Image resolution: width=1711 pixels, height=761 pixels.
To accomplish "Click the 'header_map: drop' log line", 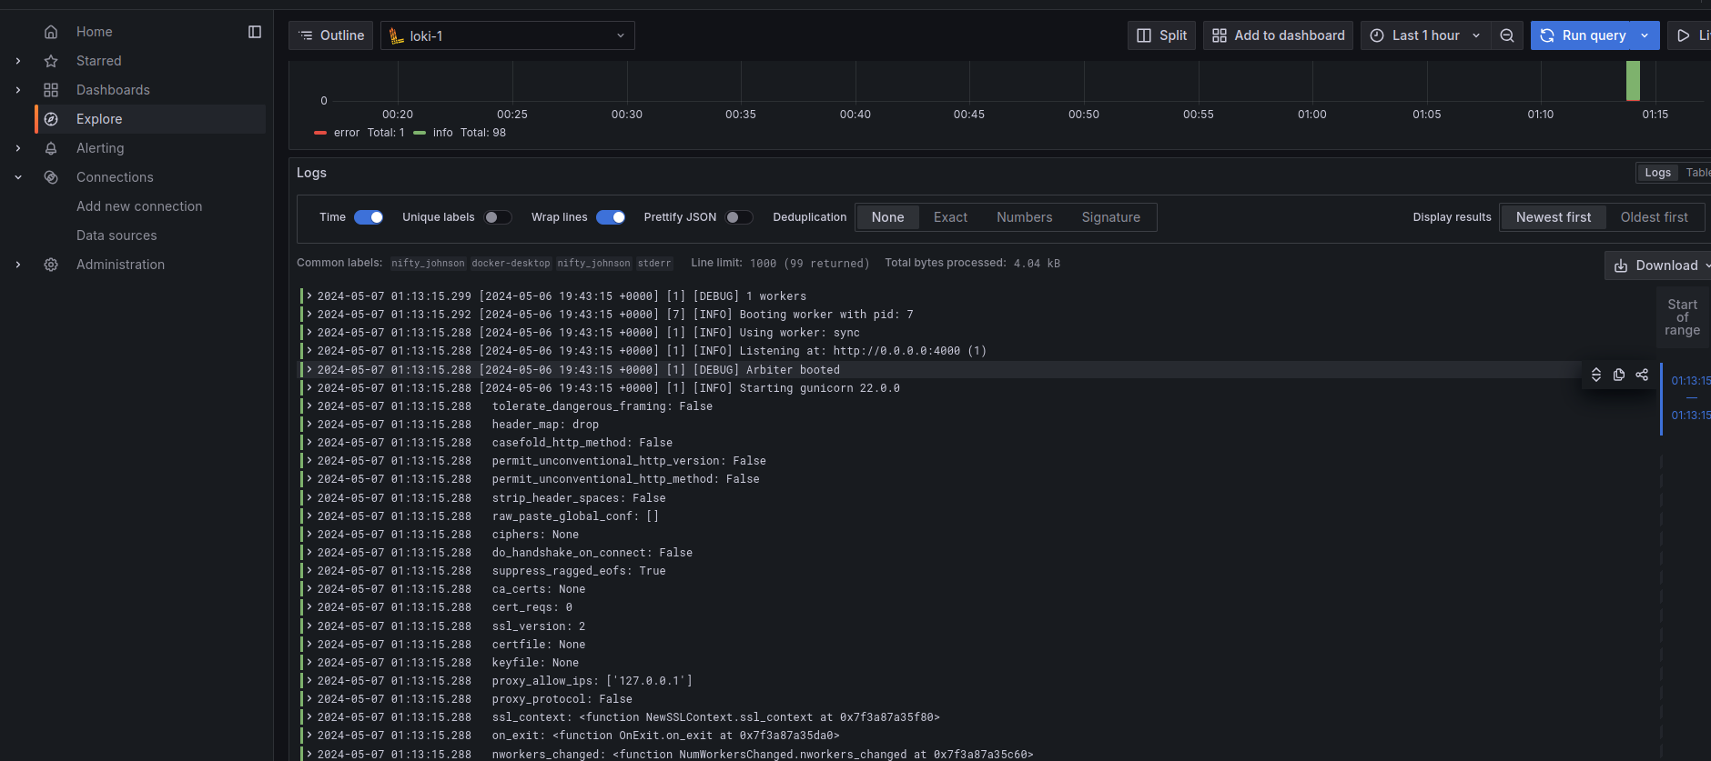I will (545, 425).
